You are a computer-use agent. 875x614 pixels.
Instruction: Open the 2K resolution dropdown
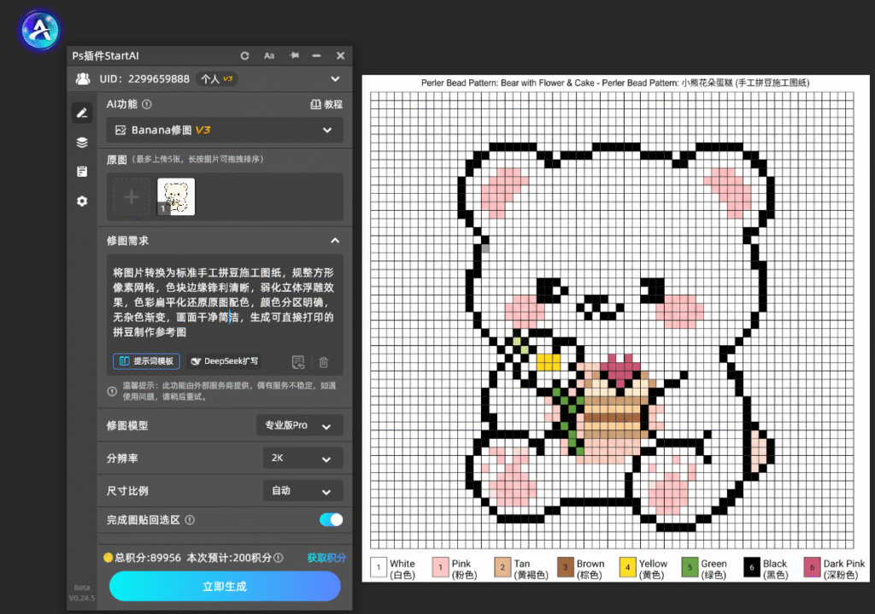click(303, 459)
